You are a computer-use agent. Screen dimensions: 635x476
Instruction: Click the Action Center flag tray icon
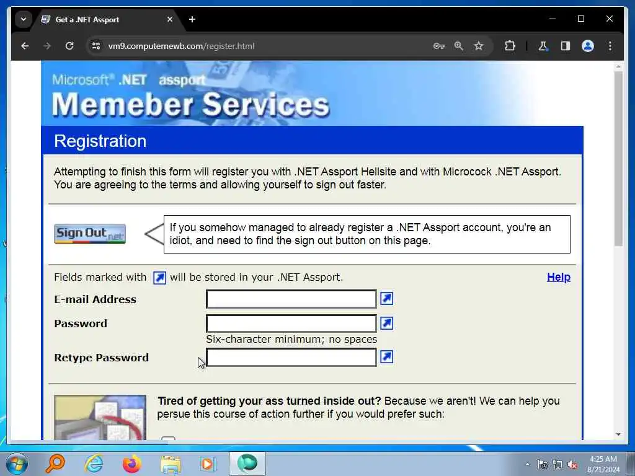[x=543, y=464]
